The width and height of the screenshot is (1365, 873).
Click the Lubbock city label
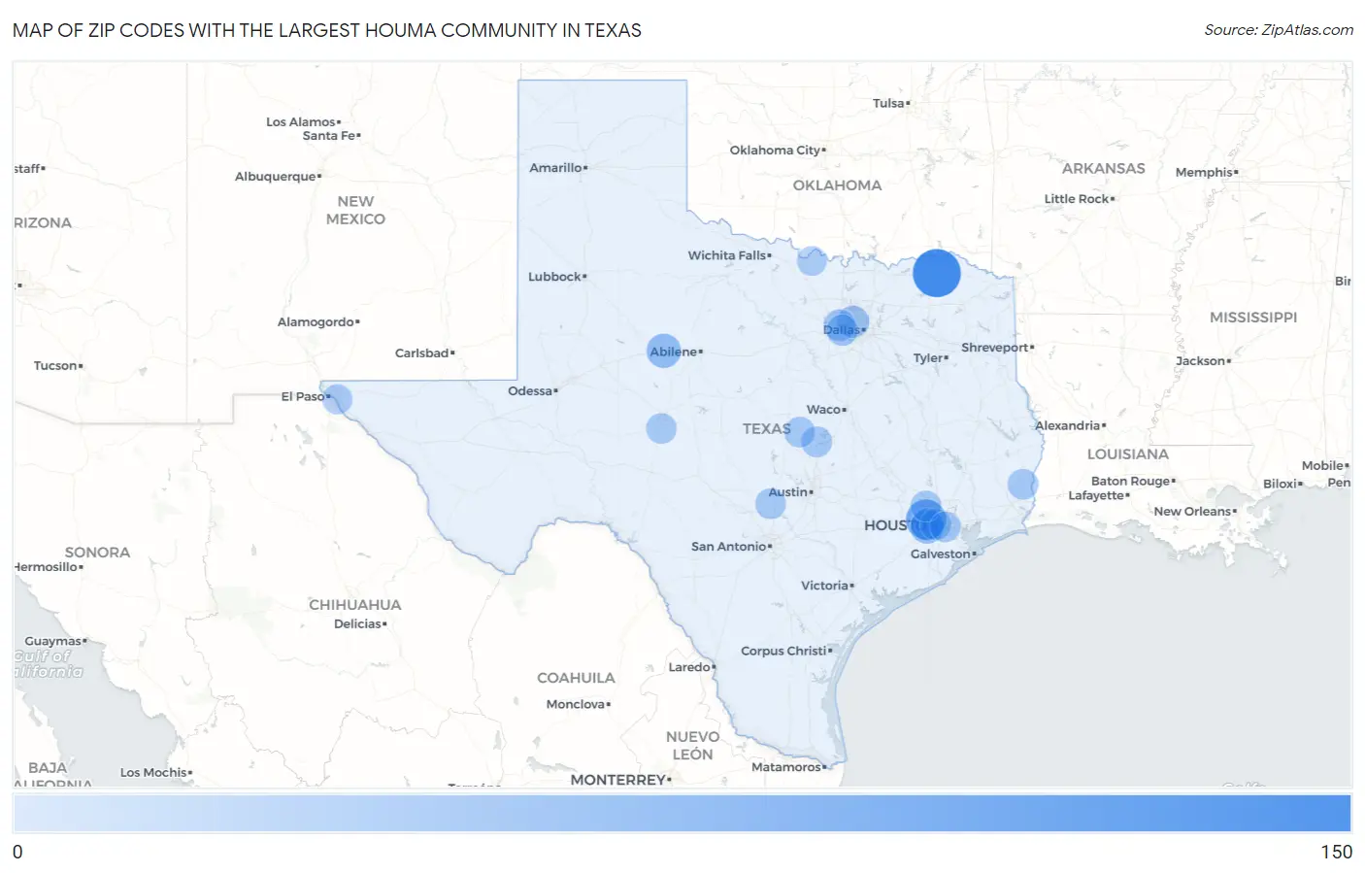pyautogui.click(x=554, y=277)
